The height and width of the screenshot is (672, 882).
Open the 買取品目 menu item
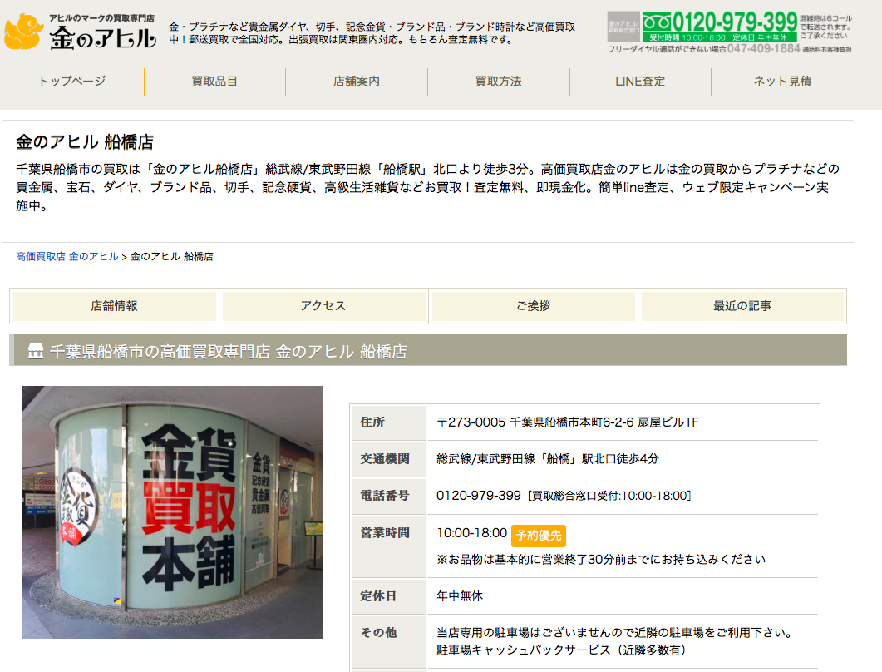[x=213, y=82]
